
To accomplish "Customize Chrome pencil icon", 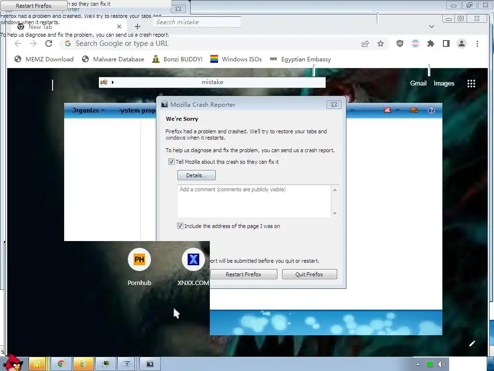I will pyautogui.click(x=472, y=343).
